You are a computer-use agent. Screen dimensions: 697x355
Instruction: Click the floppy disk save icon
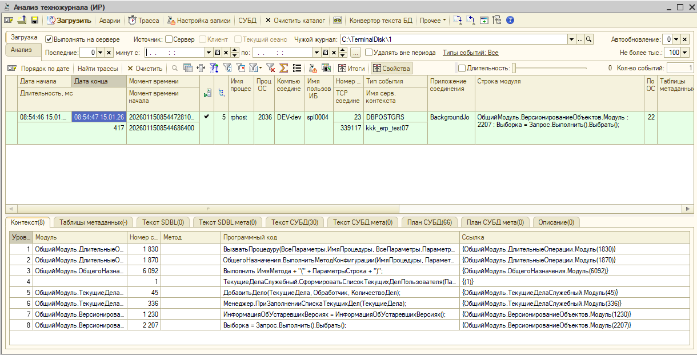click(34, 20)
